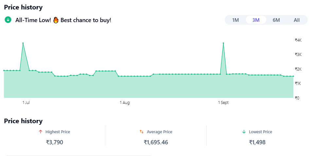311x156 pixels.
Task: Click the green All-Time Low down-arrow icon
Action: pos(8,20)
